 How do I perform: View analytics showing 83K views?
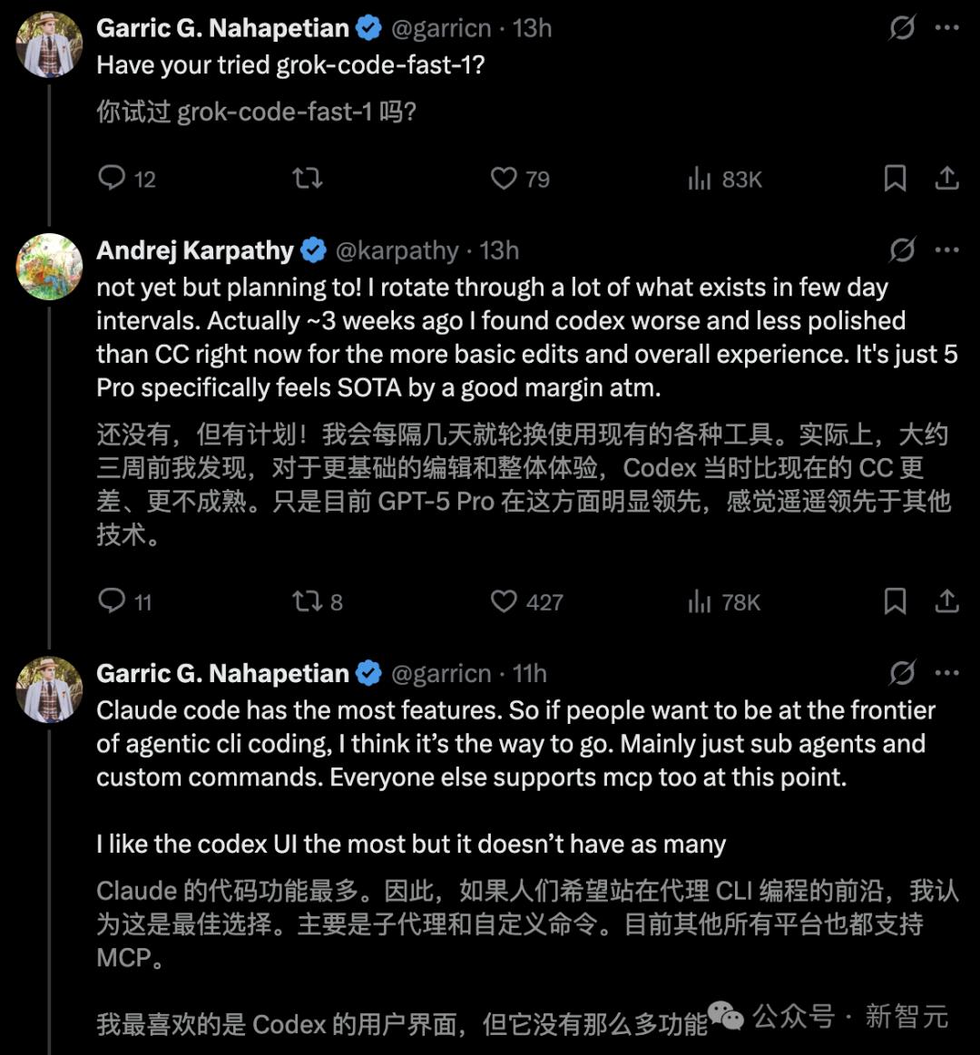coord(700,179)
